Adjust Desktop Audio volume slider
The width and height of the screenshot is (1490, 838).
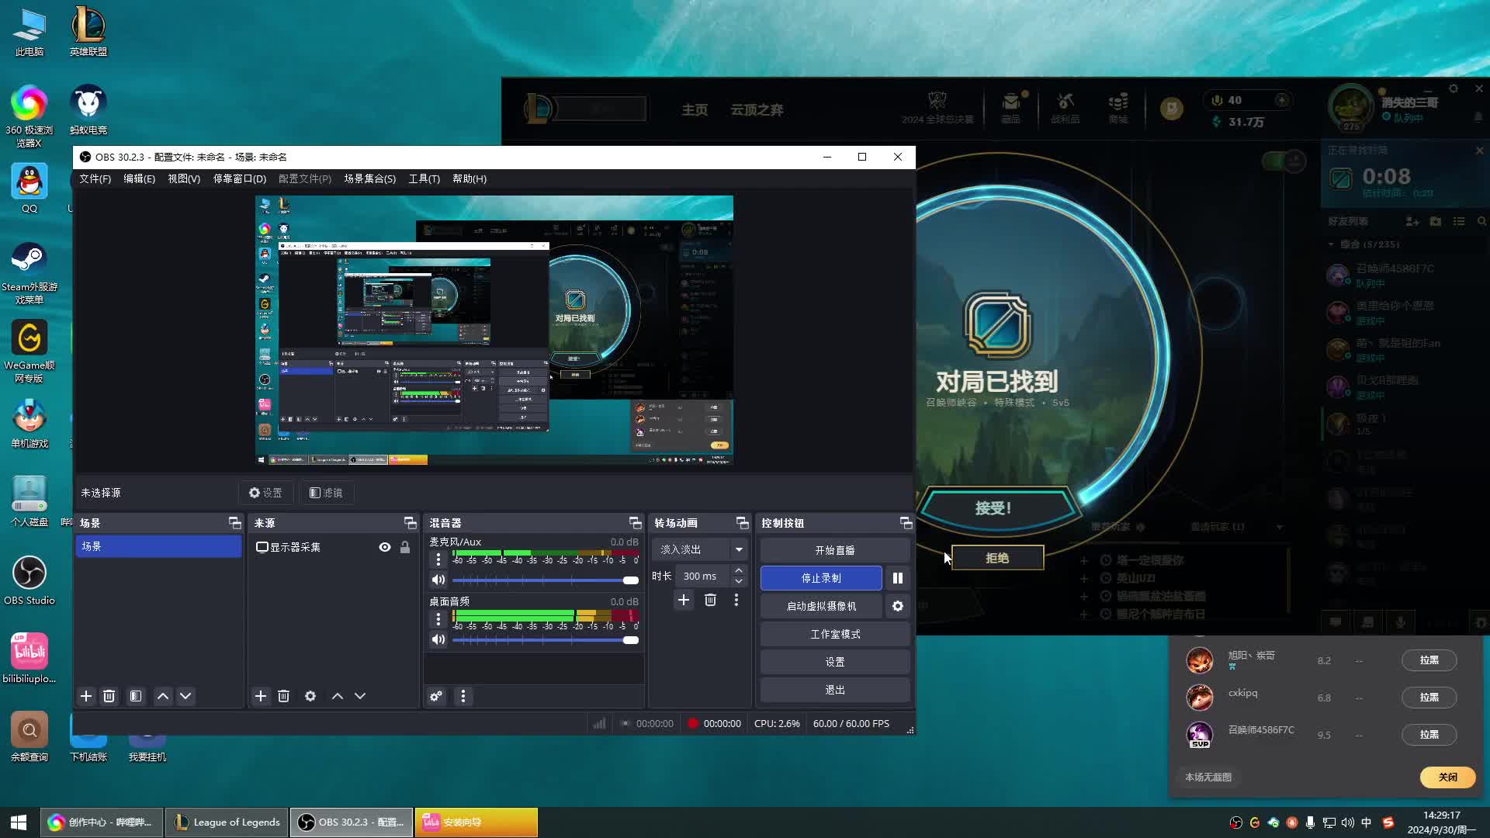[x=545, y=639]
